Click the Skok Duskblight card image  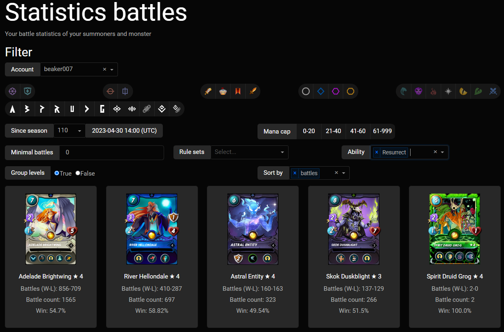click(x=354, y=229)
